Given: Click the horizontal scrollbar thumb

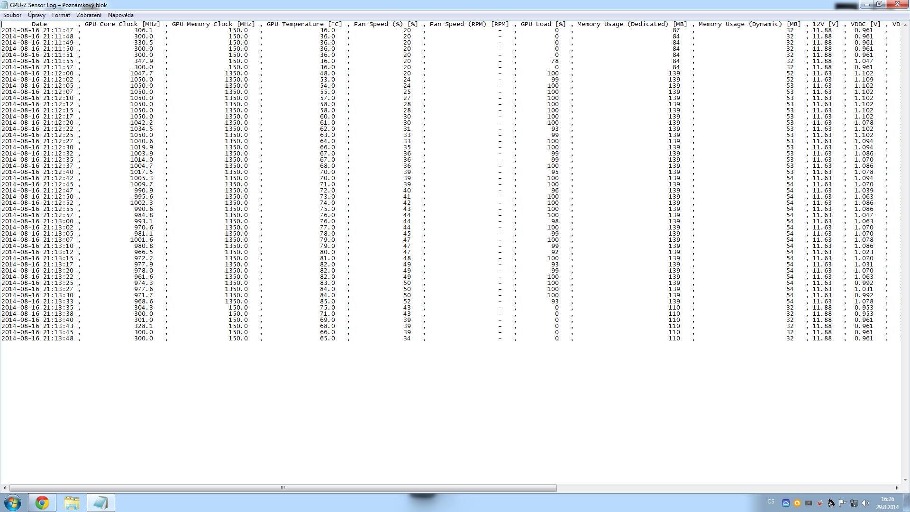Looking at the screenshot, I should click(282, 488).
